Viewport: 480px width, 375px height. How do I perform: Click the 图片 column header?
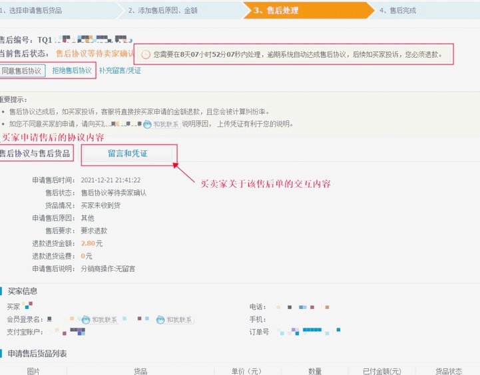click(x=33, y=371)
